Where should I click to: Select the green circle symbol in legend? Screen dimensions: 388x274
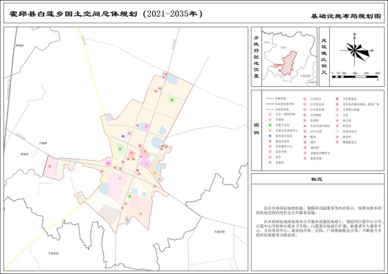[x=270, y=125]
